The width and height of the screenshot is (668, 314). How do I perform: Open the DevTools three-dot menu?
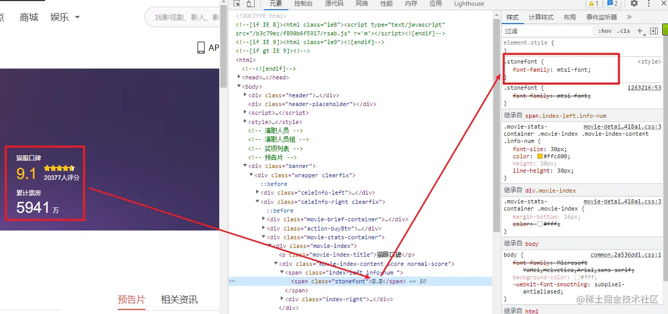pyautogui.click(x=649, y=4)
